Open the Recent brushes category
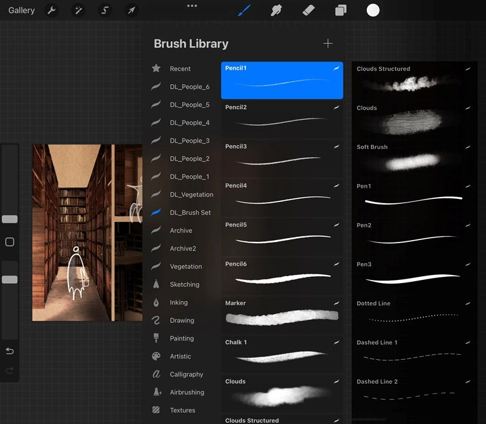Screen dimensions: 486x424 [180, 69]
